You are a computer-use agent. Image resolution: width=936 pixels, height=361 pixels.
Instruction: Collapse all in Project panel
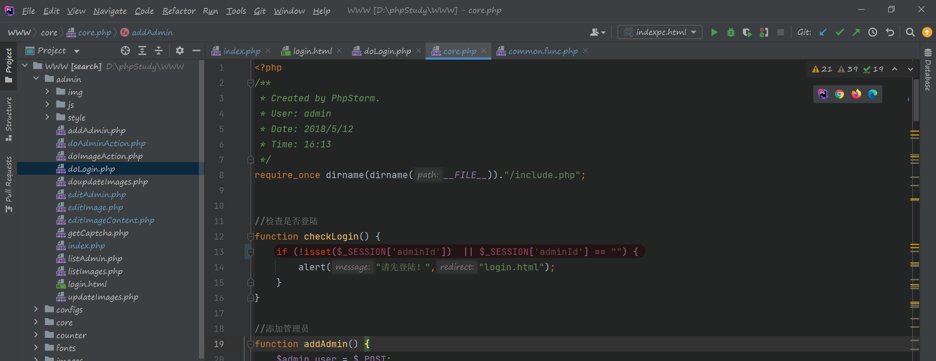pos(159,50)
